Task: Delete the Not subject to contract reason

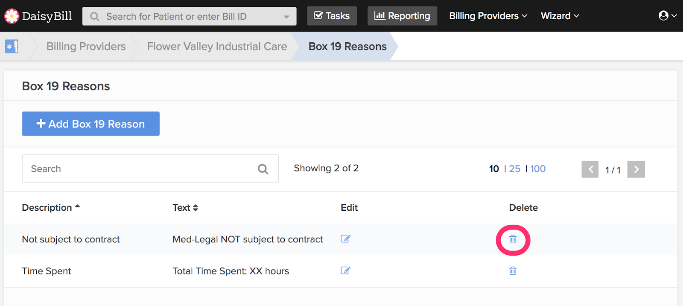Action: tap(513, 239)
